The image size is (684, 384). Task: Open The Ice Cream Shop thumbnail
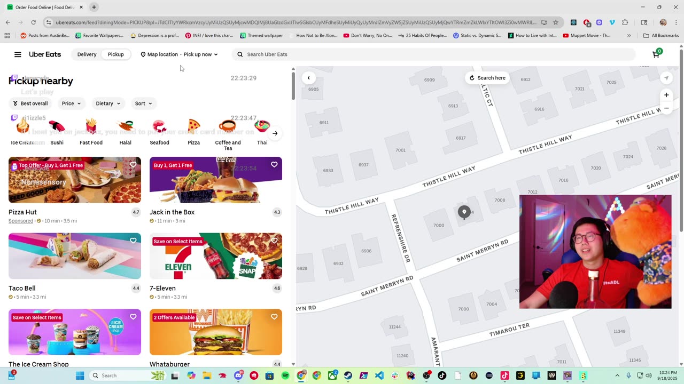click(x=75, y=332)
